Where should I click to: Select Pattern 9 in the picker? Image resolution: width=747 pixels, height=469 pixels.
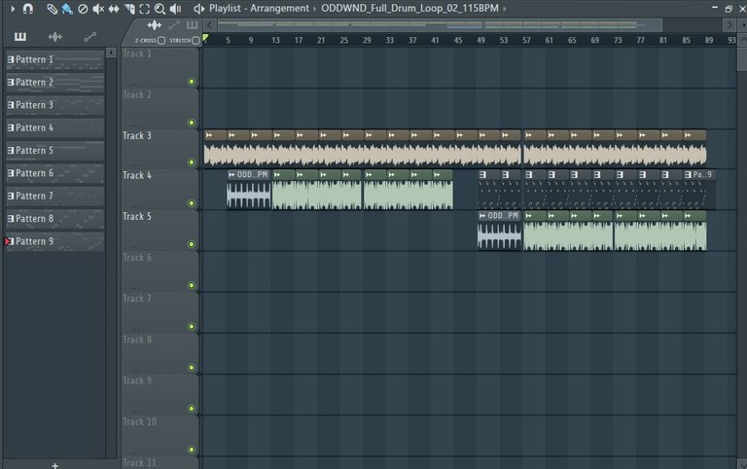click(55, 241)
